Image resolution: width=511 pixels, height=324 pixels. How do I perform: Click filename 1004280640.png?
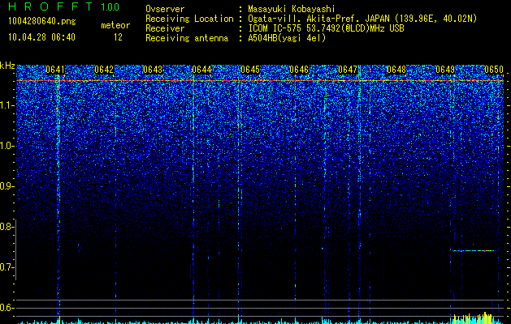click(42, 22)
